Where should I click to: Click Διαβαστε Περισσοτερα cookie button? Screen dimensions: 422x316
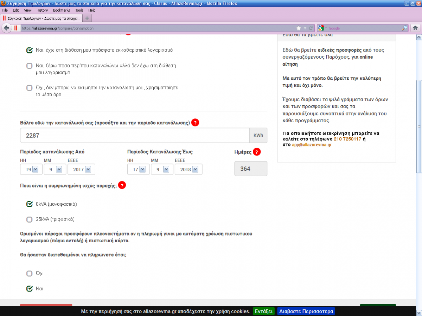(306, 311)
